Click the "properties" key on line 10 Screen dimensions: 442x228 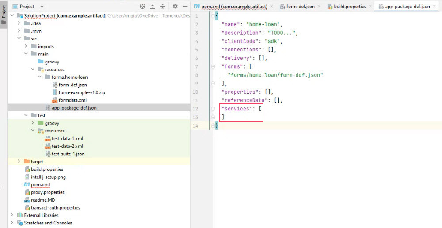click(240, 92)
